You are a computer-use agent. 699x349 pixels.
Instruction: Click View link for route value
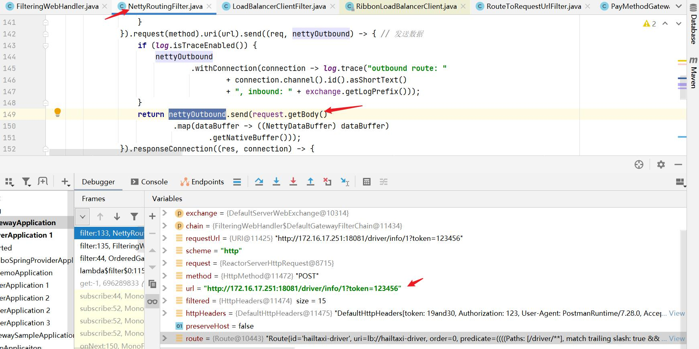(677, 339)
